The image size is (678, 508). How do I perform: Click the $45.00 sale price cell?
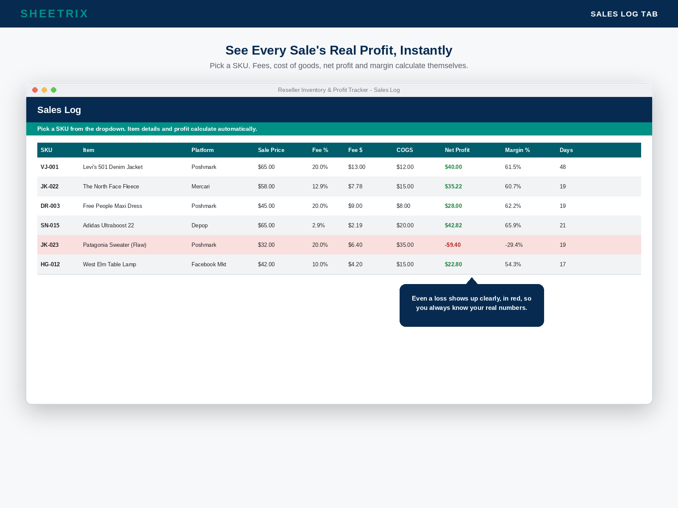[266, 206]
